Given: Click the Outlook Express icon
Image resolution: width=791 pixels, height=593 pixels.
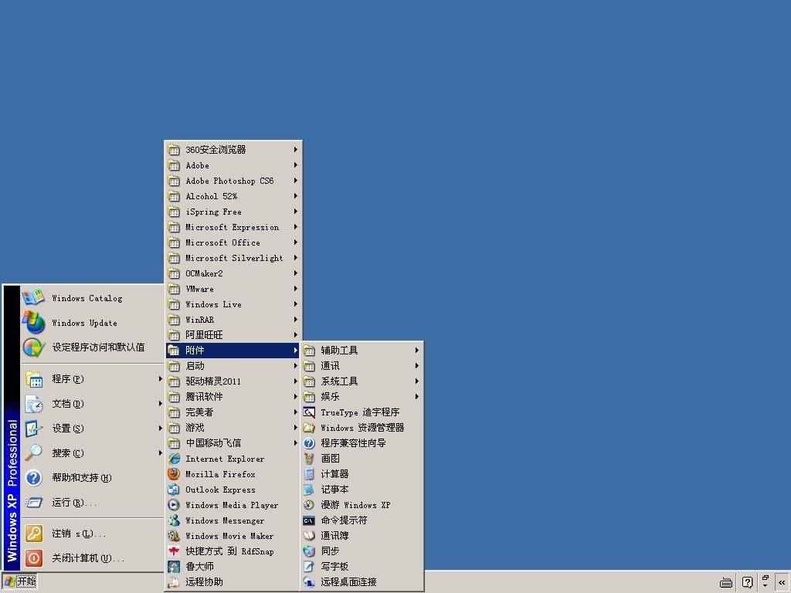Looking at the screenshot, I should pyautogui.click(x=174, y=490).
